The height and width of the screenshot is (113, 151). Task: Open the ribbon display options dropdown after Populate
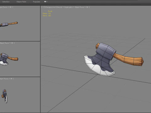click(46, 2)
